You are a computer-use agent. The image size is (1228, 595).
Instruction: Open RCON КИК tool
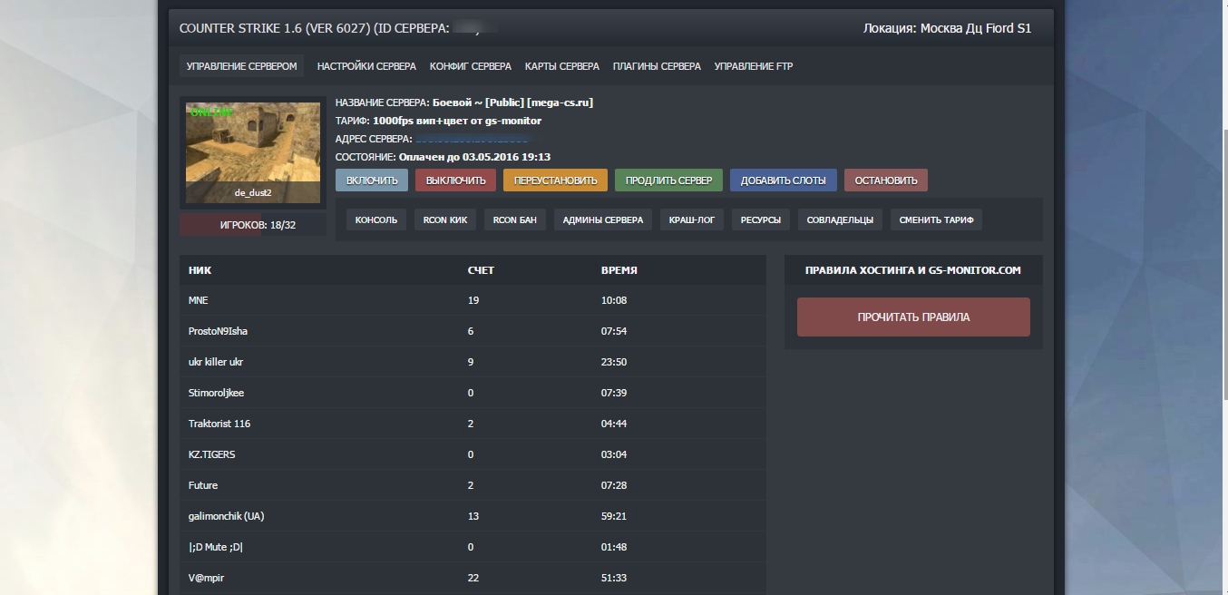(x=445, y=219)
